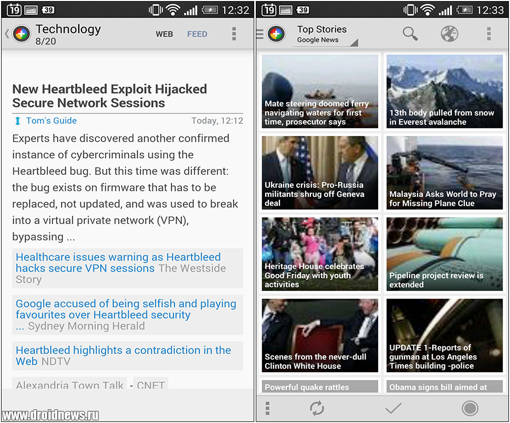Open Everest avalanche 13th body story tile
510x423 pixels.
(444, 91)
